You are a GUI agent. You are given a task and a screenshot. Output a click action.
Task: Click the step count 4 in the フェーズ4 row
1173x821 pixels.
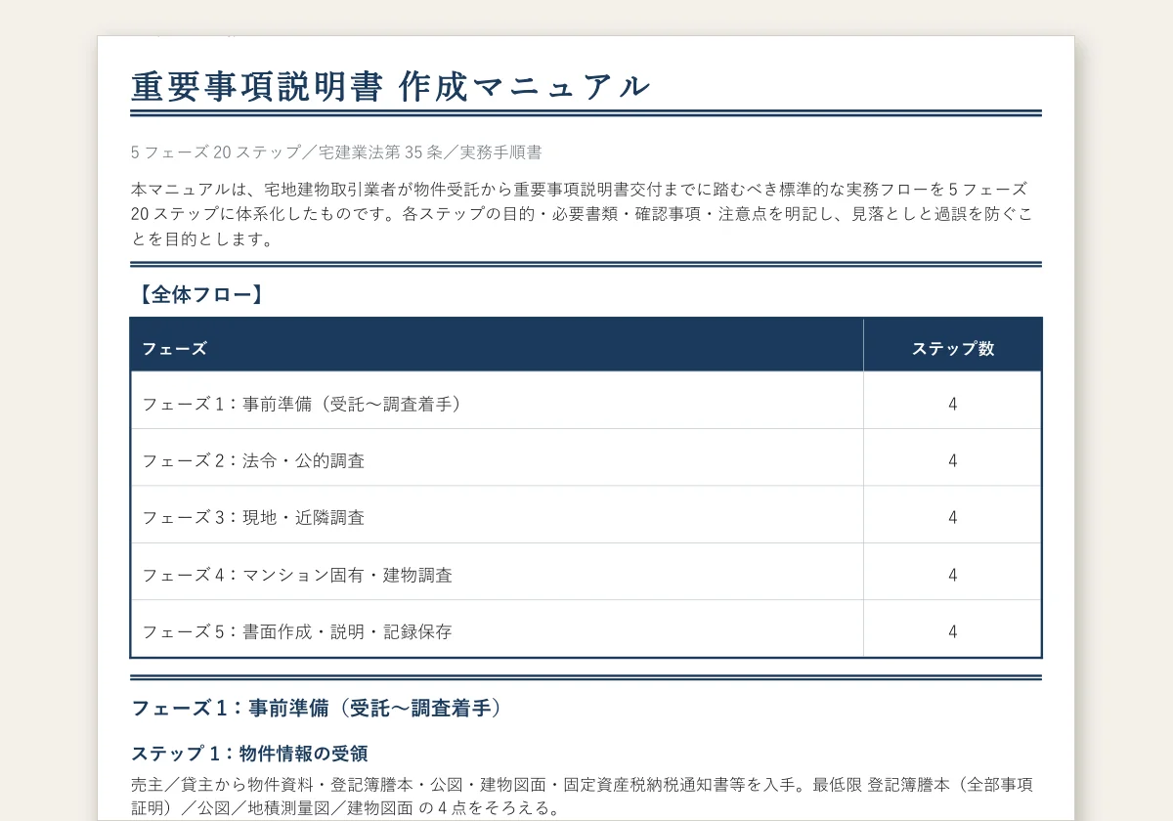953,574
